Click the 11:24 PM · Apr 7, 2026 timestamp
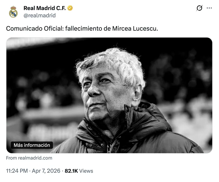The image size is (219, 182). tap(33, 171)
